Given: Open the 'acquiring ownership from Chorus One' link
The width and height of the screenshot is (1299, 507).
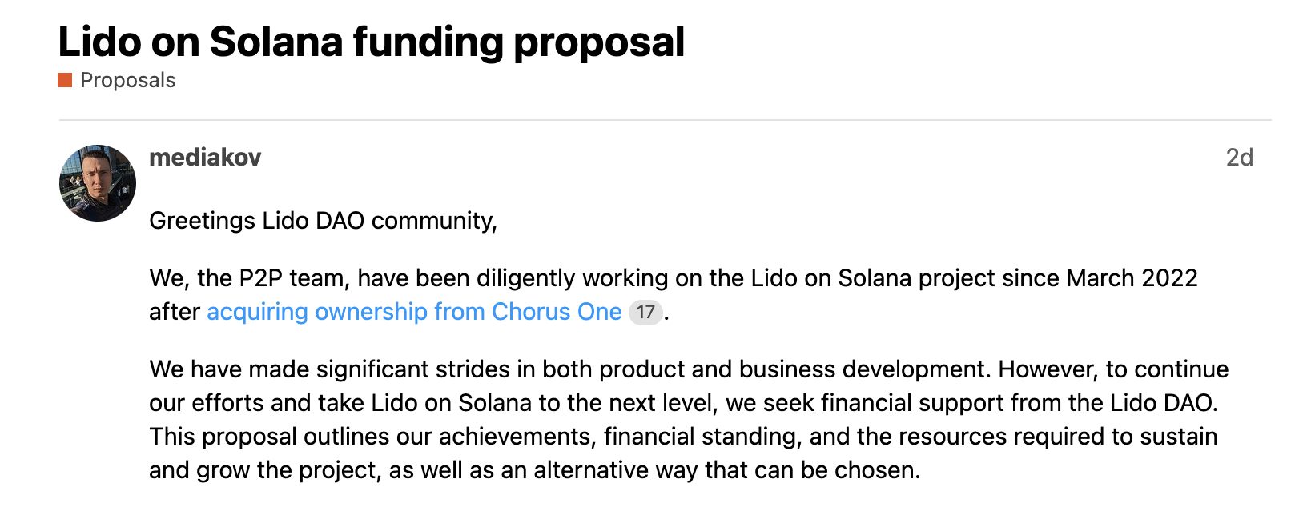Looking at the screenshot, I should 414,312.
